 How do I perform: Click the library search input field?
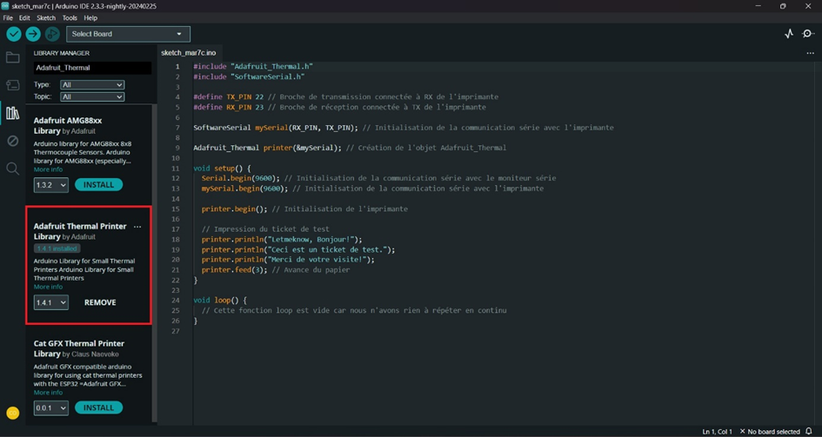click(91, 68)
